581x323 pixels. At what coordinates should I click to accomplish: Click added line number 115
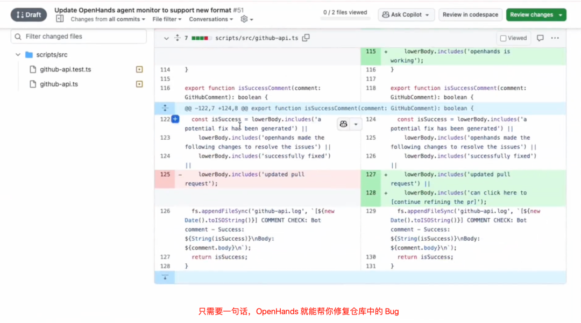pyautogui.click(x=371, y=52)
